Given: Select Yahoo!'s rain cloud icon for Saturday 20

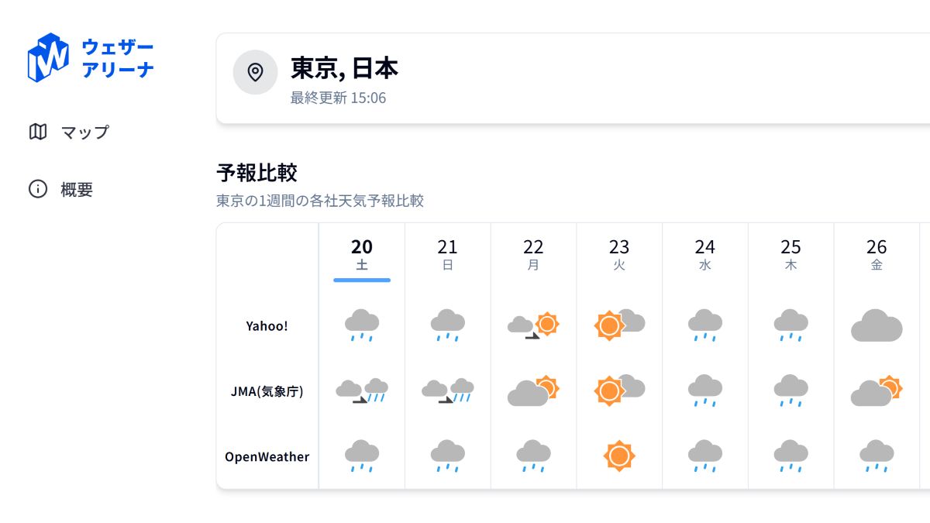Looking at the screenshot, I should 361,325.
